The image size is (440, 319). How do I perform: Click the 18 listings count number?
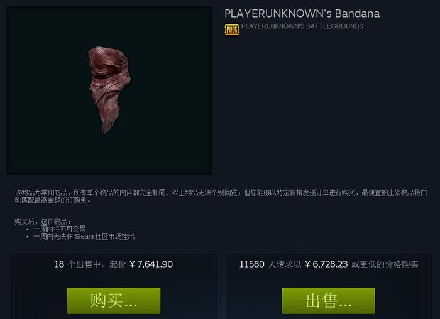click(59, 264)
